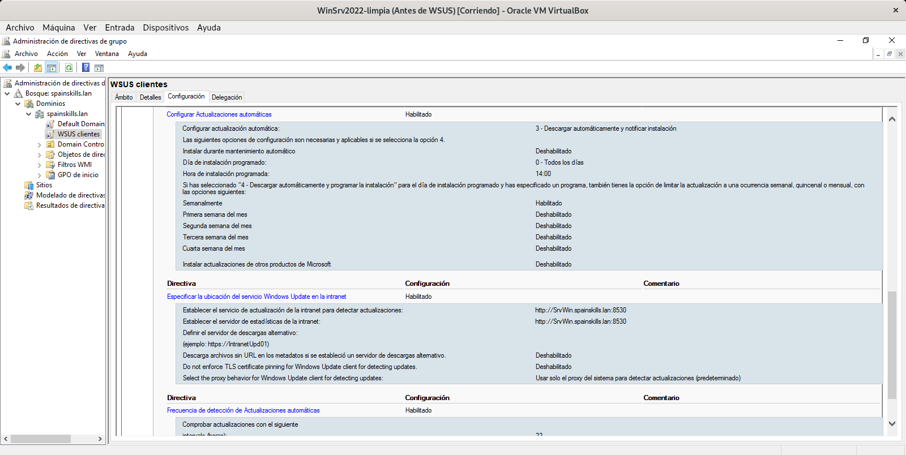This screenshot has width=906, height=455.
Task: Open the VirtualBox Máquina menu
Action: point(59,28)
